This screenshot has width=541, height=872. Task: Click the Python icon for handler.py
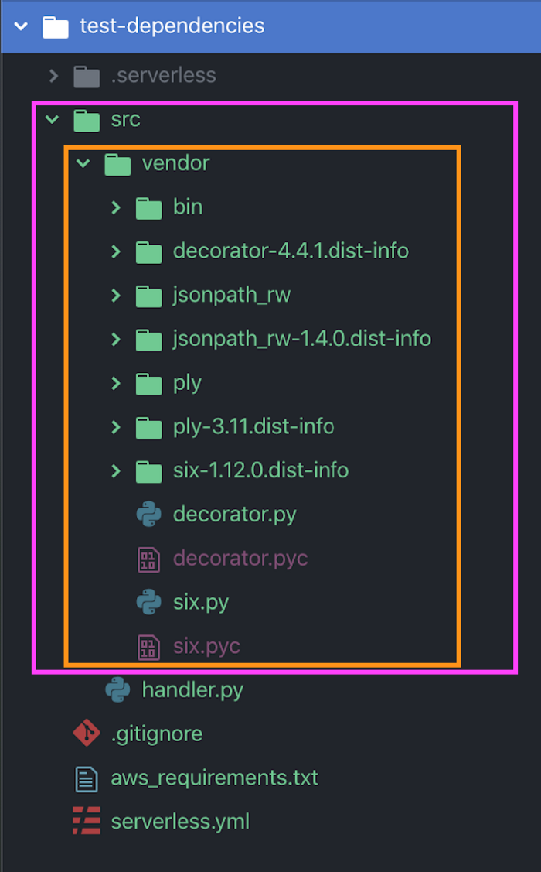pyautogui.click(x=117, y=690)
